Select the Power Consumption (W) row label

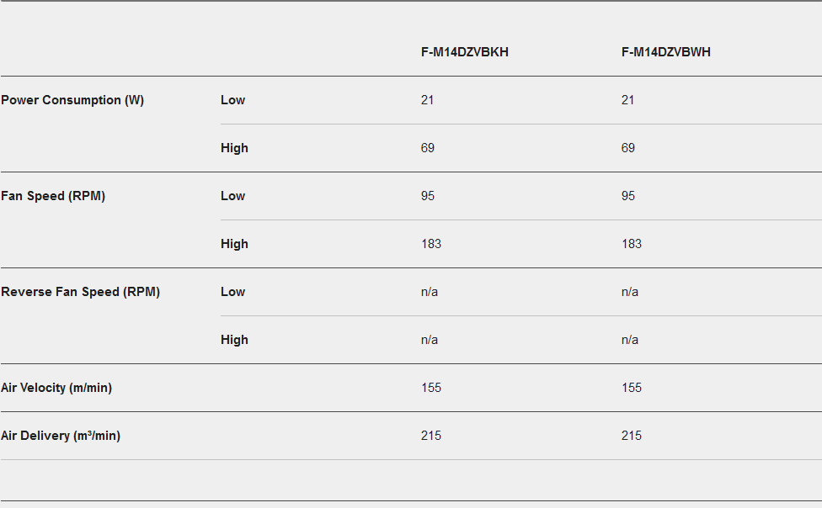point(72,100)
